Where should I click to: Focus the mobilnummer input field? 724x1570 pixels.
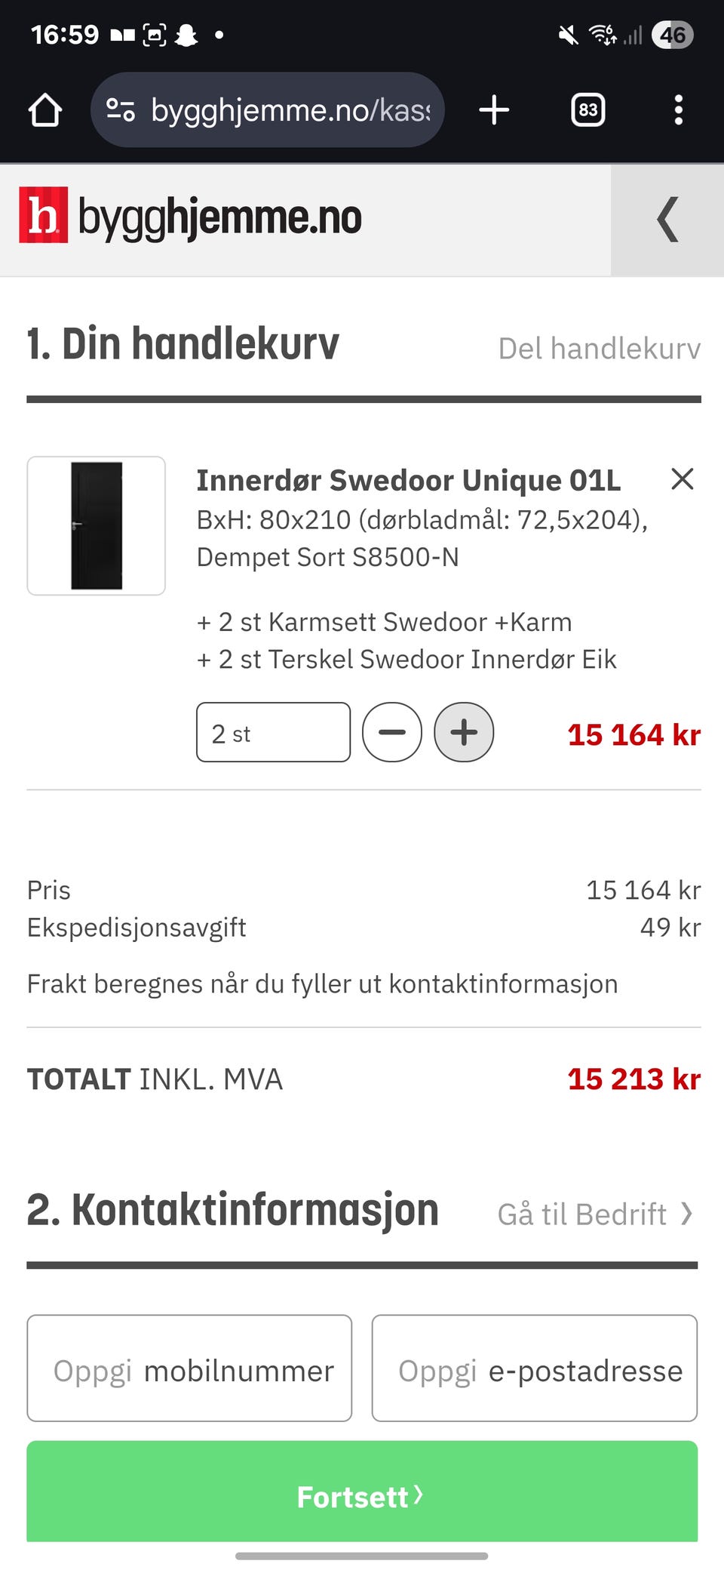click(x=189, y=1368)
